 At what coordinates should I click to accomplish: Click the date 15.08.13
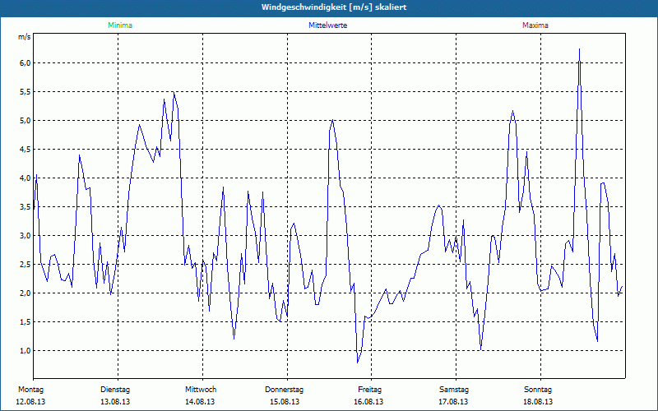point(285,402)
